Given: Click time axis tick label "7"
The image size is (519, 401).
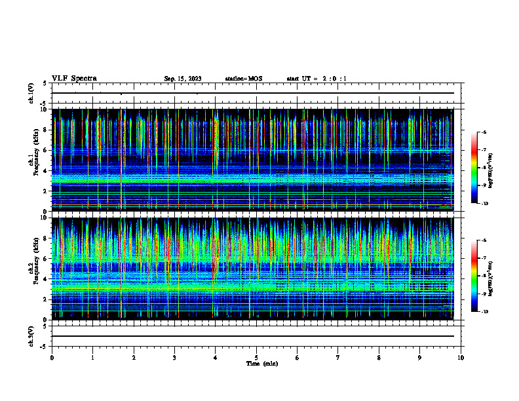Looking at the screenshot, I should [338, 358].
